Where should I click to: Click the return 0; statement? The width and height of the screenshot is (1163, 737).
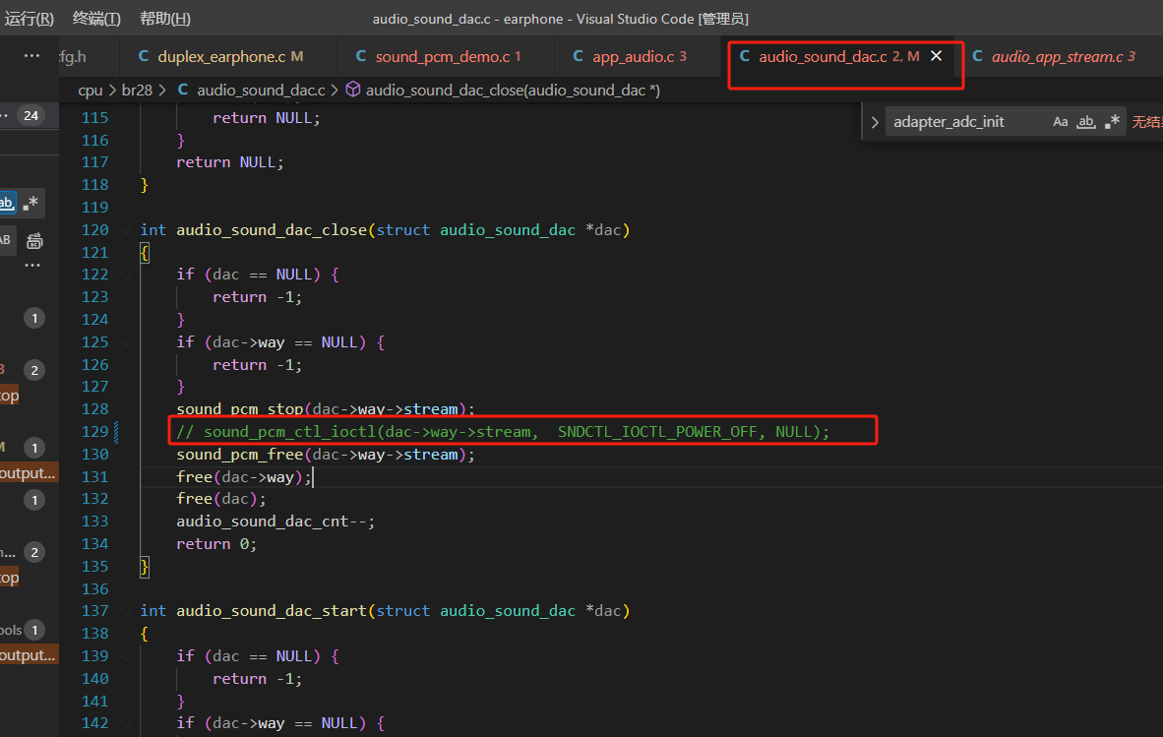point(216,544)
